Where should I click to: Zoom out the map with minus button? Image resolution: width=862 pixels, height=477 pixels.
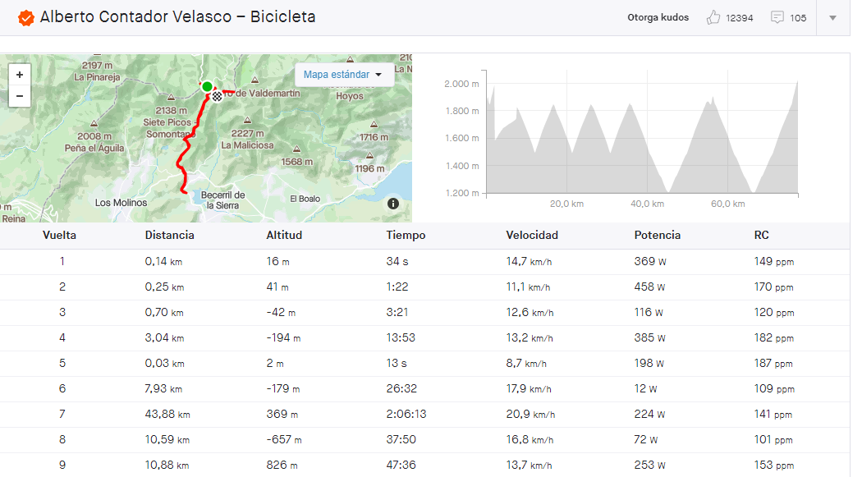[x=20, y=96]
